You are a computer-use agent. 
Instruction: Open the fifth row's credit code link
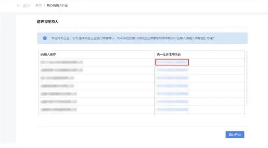[172, 94]
